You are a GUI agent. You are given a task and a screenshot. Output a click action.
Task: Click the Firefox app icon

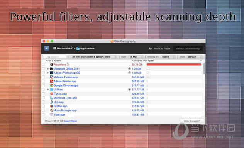51,106
